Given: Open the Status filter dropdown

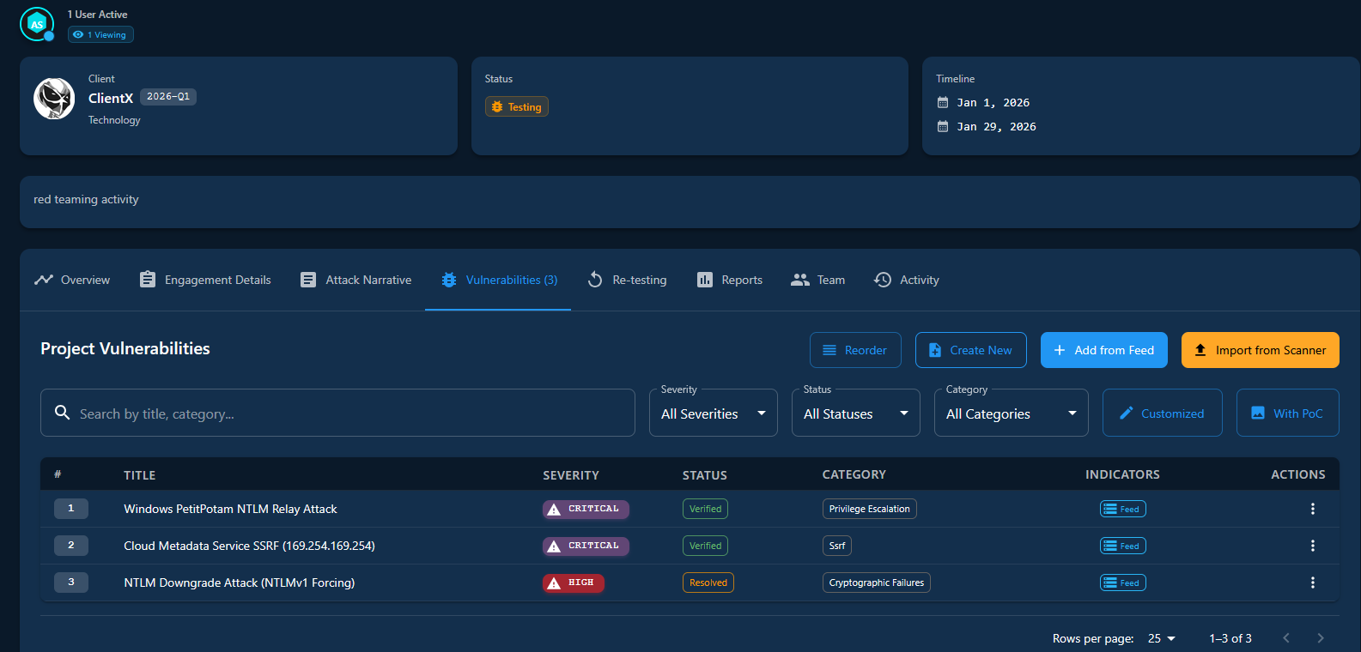Looking at the screenshot, I should point(856,413).
